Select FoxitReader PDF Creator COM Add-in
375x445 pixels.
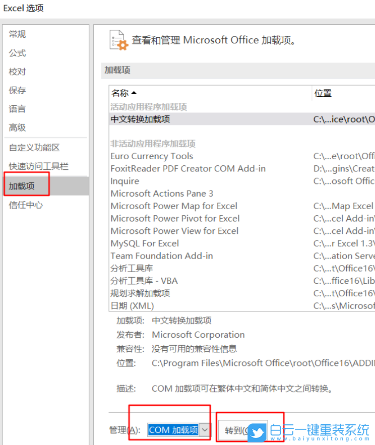(x=242, y=169)
